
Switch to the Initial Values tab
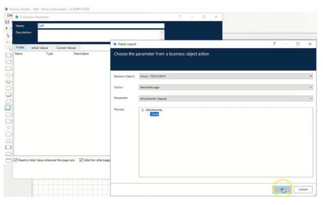(x=40, y=48)
